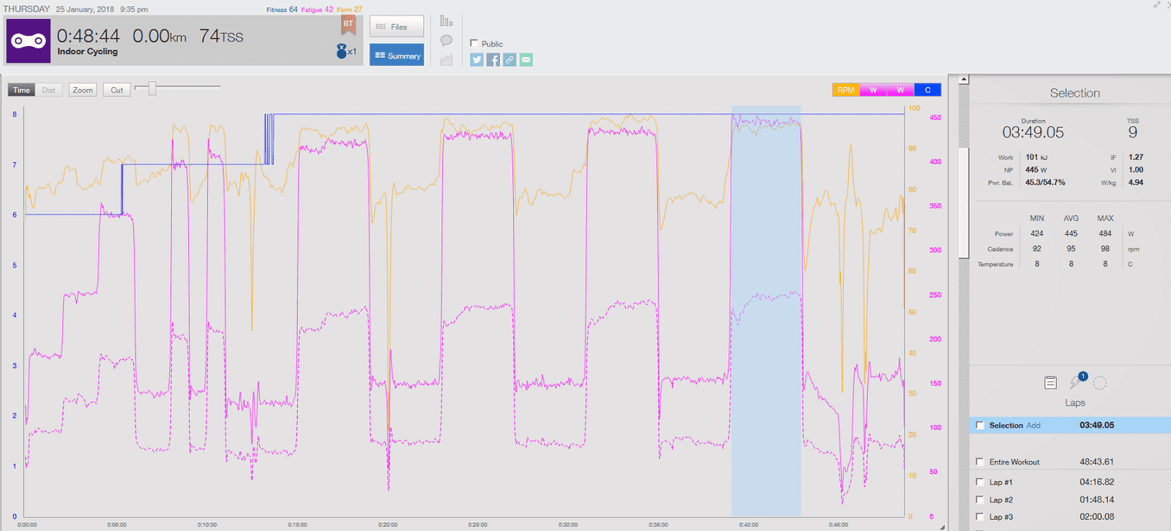The width and height of the screenshot is (1171, 531).
Task: Share workout via Facebook icon
Action: (493, 60)
